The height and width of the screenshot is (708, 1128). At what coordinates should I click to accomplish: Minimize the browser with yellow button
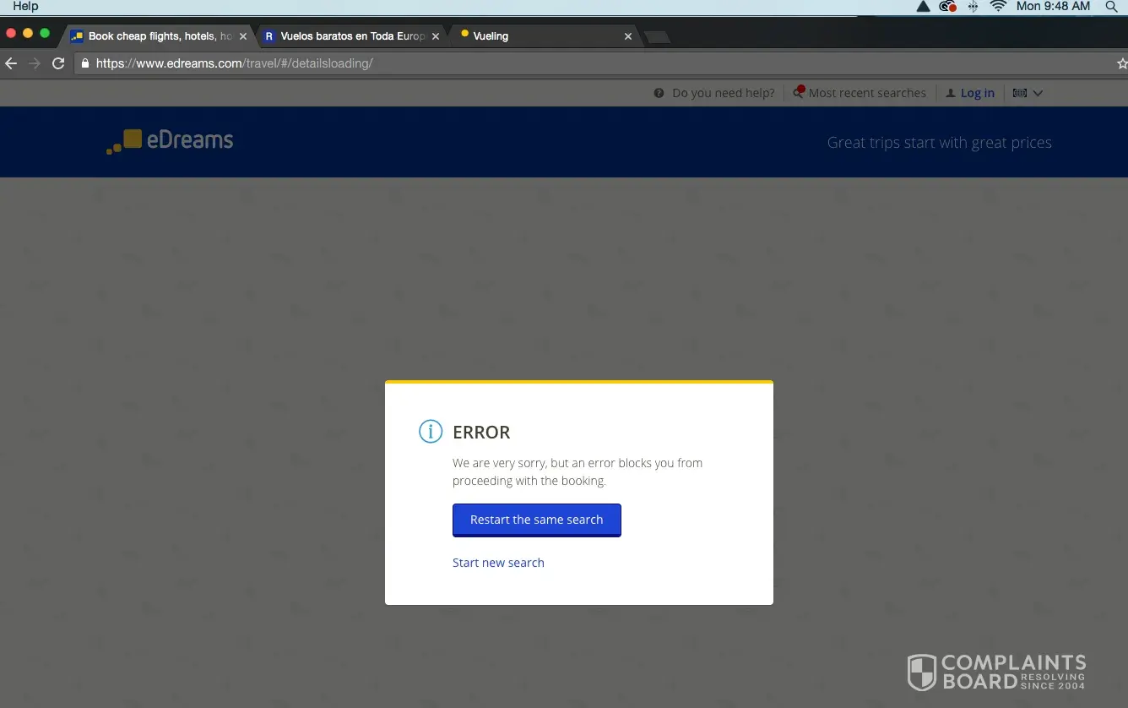point(28,33)
